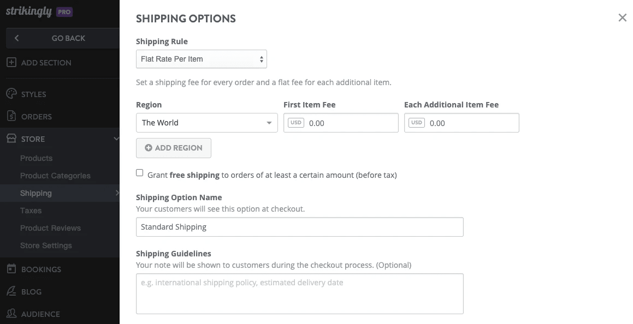Enable the free shipping checkbox
Image resolution: width=633 pixels, height=324 pixels.
[x=140, y=173]
